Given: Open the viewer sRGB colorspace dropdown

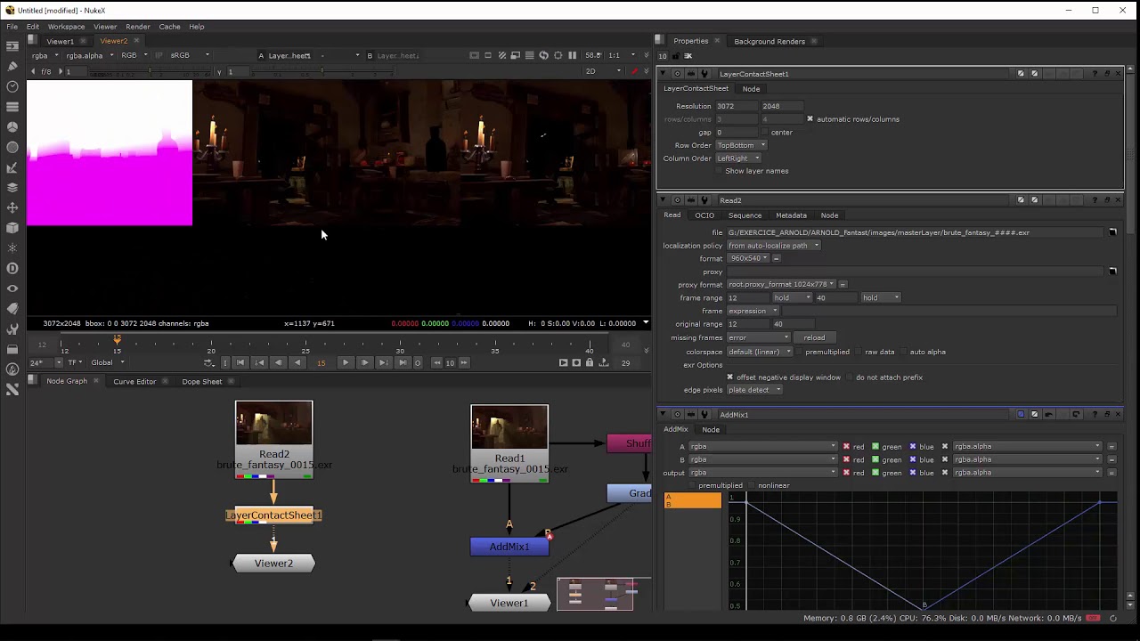Looking at the screenshot, I should point(190,55).
